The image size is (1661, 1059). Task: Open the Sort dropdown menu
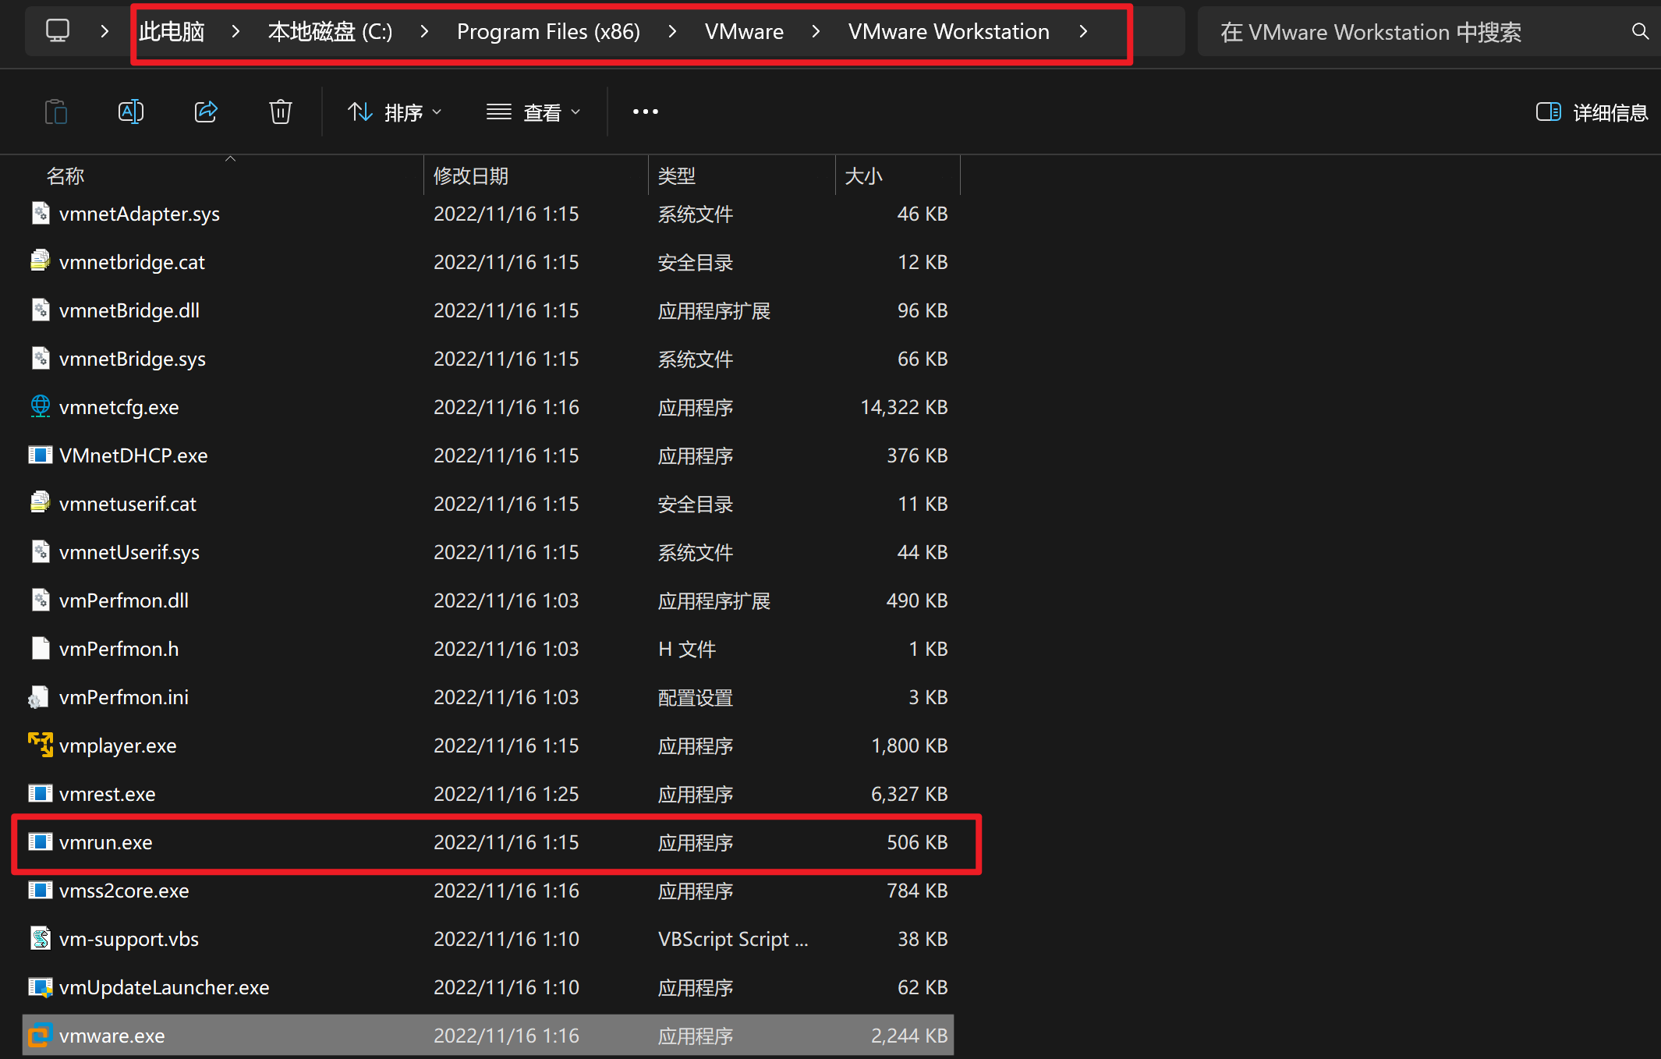tap(395, 112)
